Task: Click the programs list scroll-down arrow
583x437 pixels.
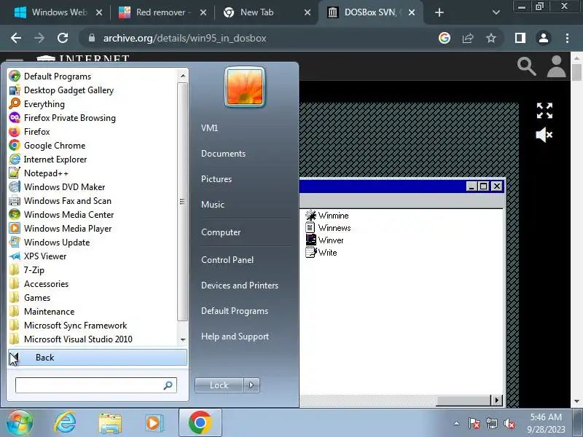Action: click(x=183, y=339)
